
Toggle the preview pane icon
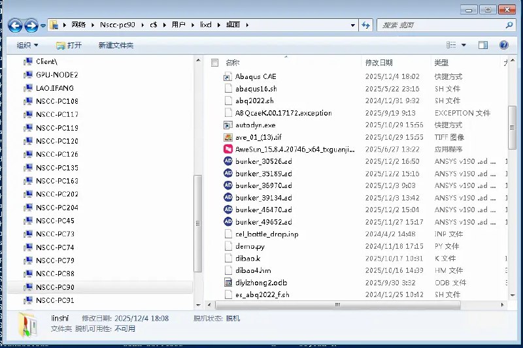pyautogui.click(x=483, y=45)
